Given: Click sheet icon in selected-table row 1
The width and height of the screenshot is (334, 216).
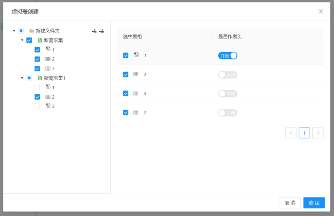Looking at the screenshot, I should coord(136,55).
